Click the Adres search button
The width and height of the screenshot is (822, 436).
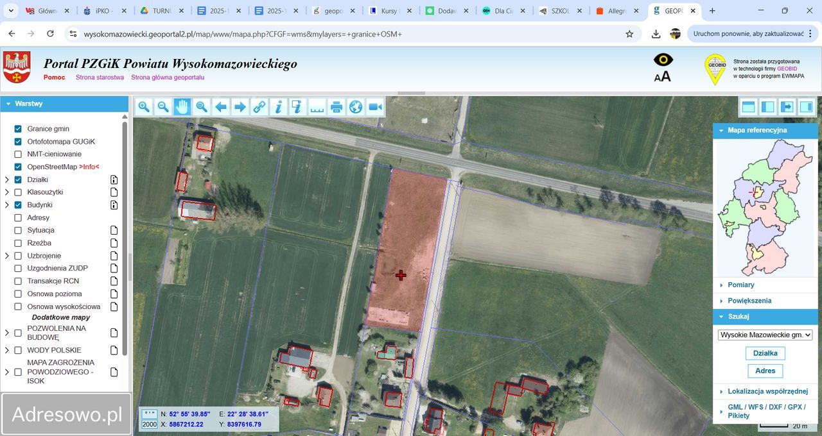point(765,371)
